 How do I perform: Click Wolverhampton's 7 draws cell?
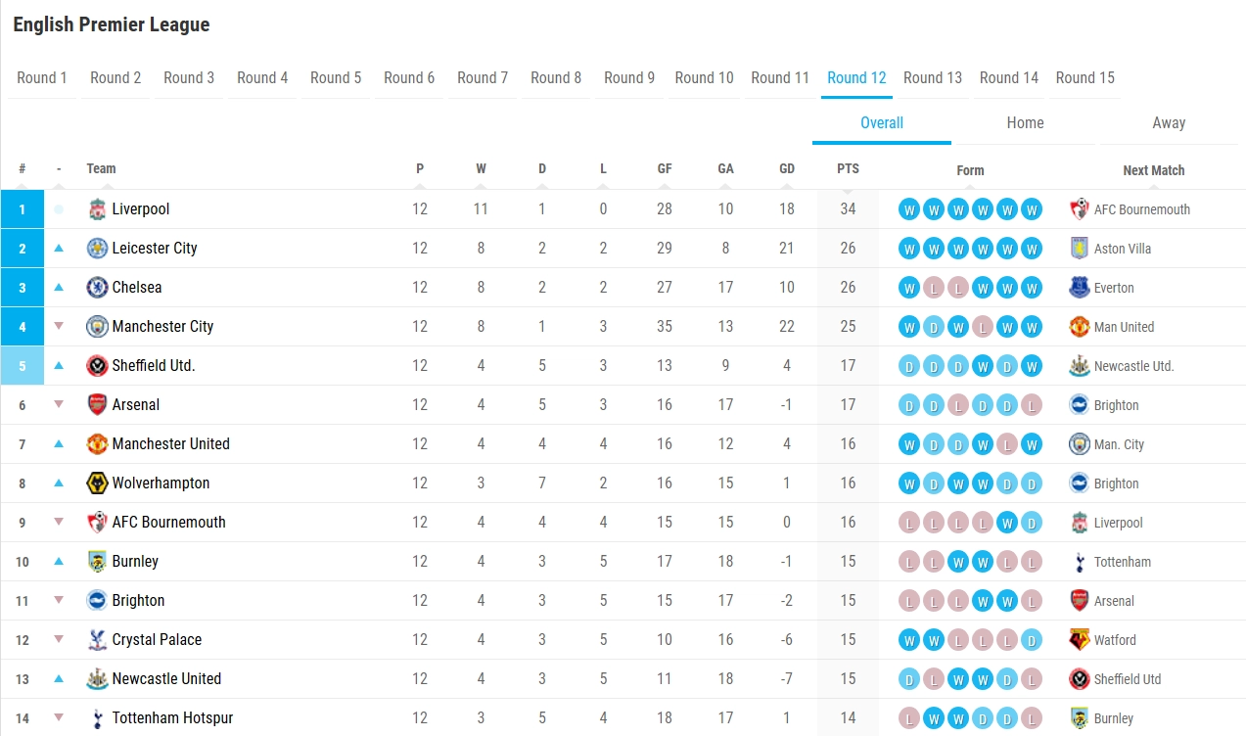click(542, 483)
